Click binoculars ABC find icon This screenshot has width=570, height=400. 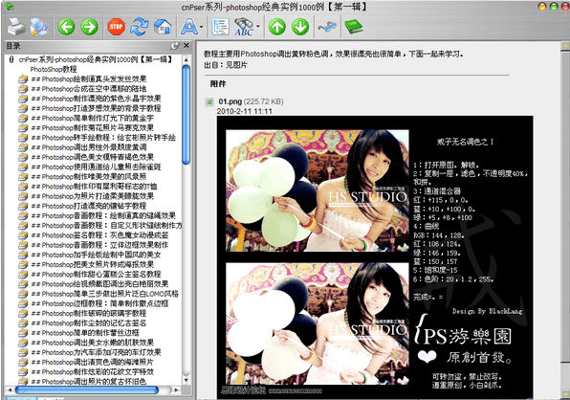[x=244, y=27]
